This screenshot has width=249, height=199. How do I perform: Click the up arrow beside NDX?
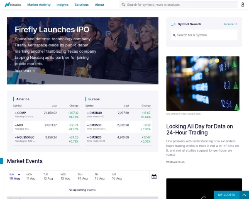tap(16, 125)
